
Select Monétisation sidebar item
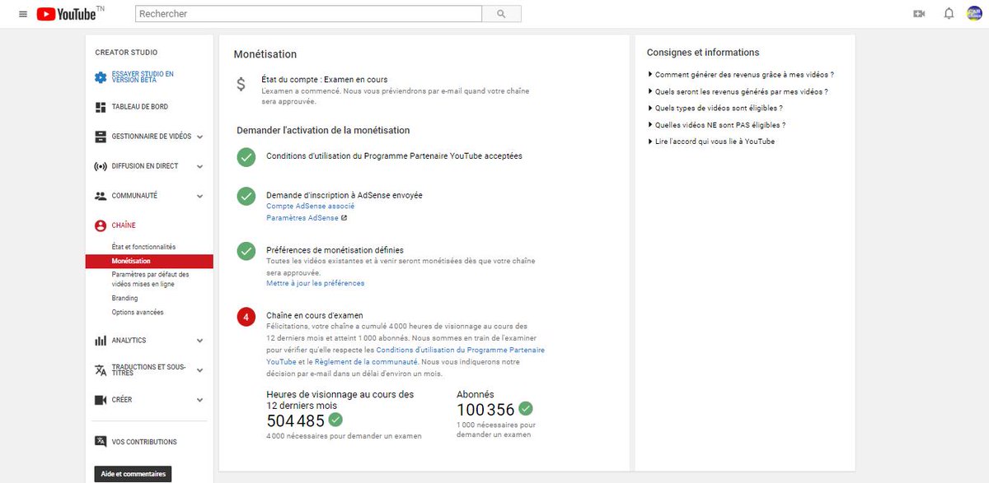[x=149, y=261]
